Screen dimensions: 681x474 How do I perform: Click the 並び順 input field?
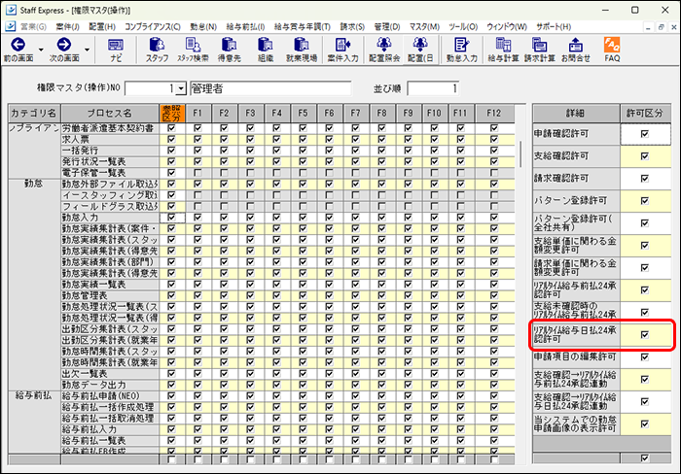tap(432, 88)
